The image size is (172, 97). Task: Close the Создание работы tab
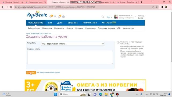click(x=68, y=2)
